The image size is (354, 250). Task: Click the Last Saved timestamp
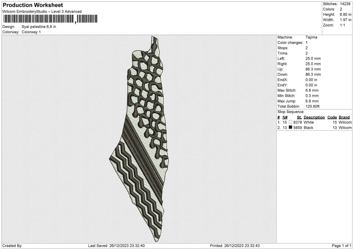tap(116, 246)
